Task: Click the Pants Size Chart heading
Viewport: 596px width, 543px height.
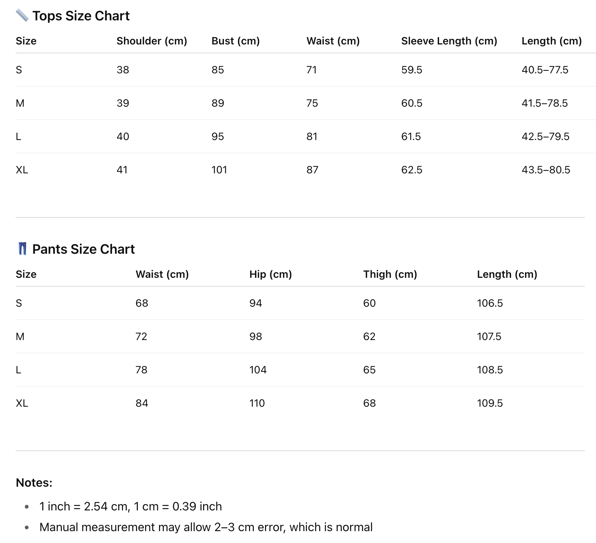Action: pos(83,249)
